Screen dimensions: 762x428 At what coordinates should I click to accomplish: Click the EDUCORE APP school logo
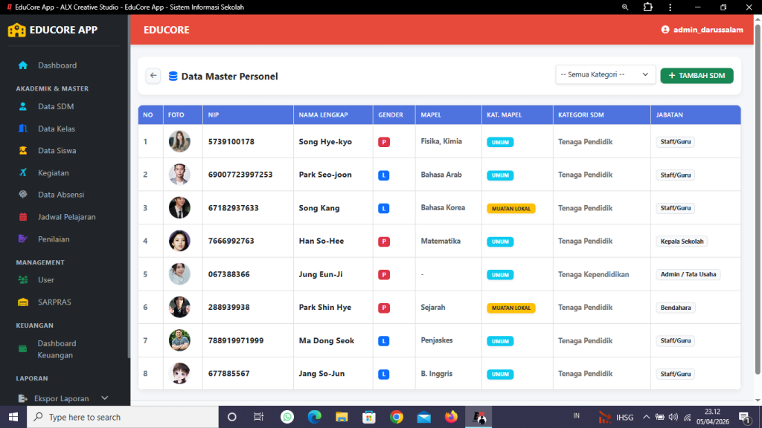tap(16, 30)
